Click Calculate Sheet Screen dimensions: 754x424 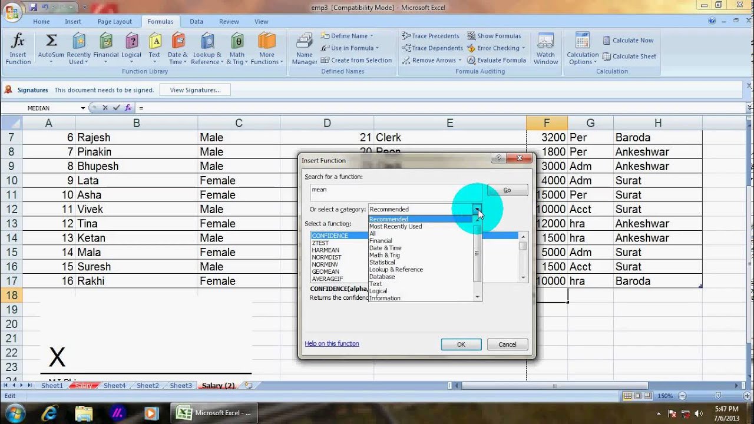(629, 57)
